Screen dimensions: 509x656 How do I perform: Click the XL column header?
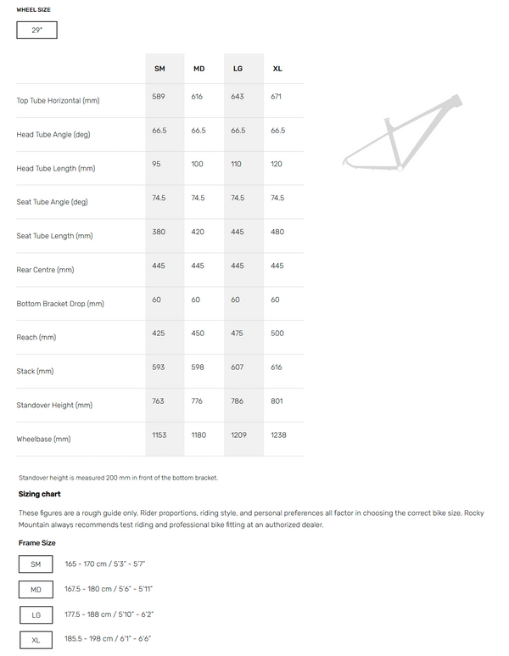pyautogui.click(x=277, y=68)
